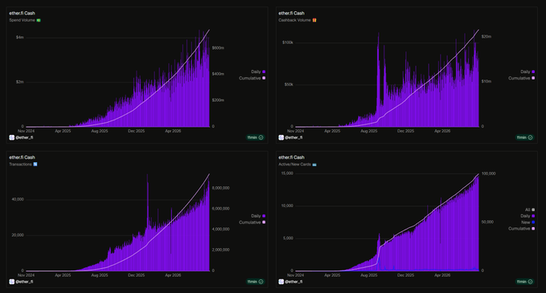Select the 50,000 axis label in Active/New Cards
Screen dimensions: 546x293
pyautogui.click(x=487, y=222)
